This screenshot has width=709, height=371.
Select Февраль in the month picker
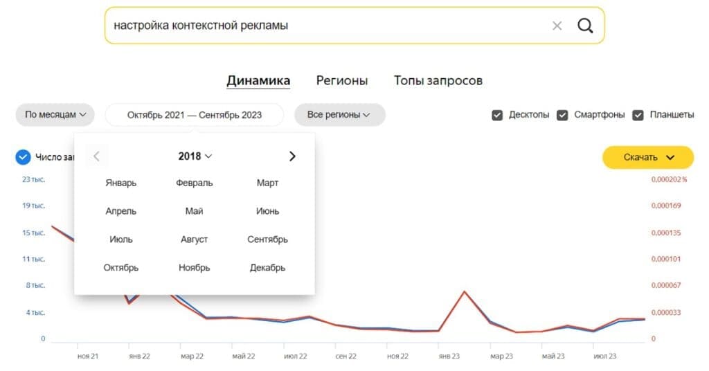(x=195, y=183)
